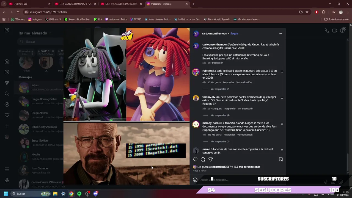
Task: Reload the page
Action: (x=18, y=12)
